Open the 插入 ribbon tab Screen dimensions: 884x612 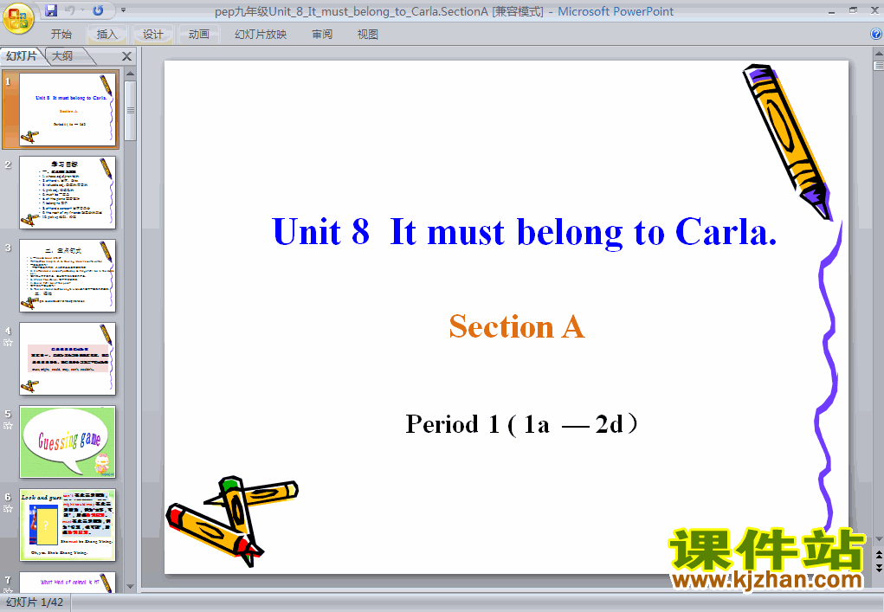tap(106, 35)
